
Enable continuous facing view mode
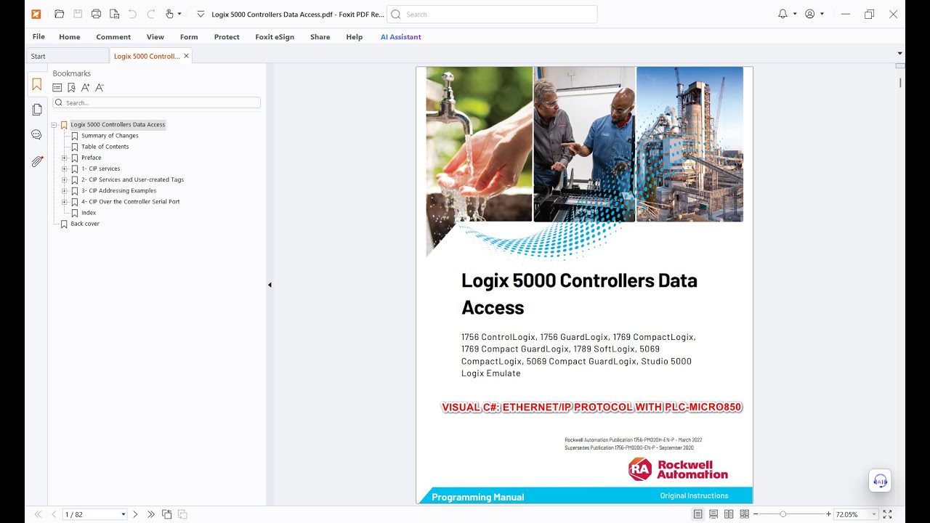click(x=744, y=514)
